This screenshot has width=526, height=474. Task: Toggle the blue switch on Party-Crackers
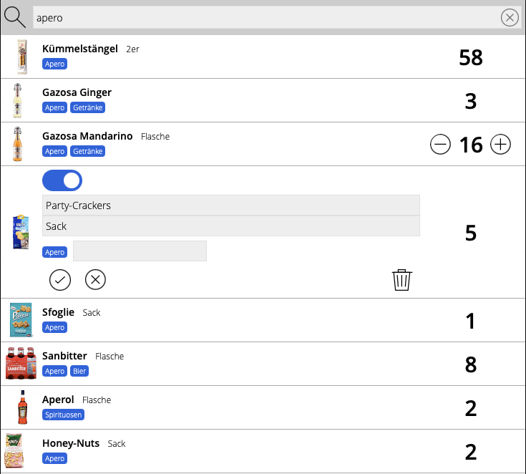point(62,180)
